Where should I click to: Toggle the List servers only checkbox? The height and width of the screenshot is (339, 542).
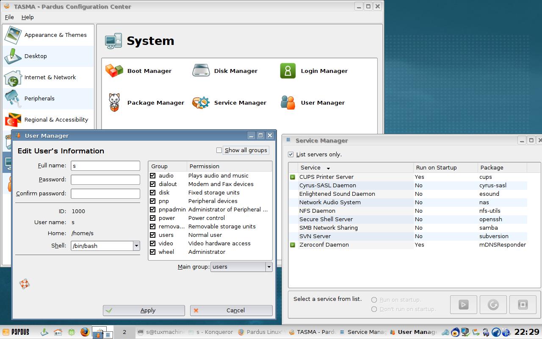point(290,155)
